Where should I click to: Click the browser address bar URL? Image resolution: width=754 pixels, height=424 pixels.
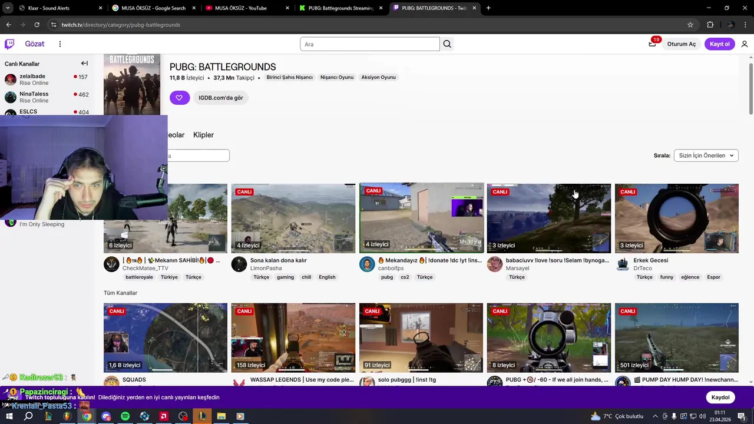pos(121,25)
